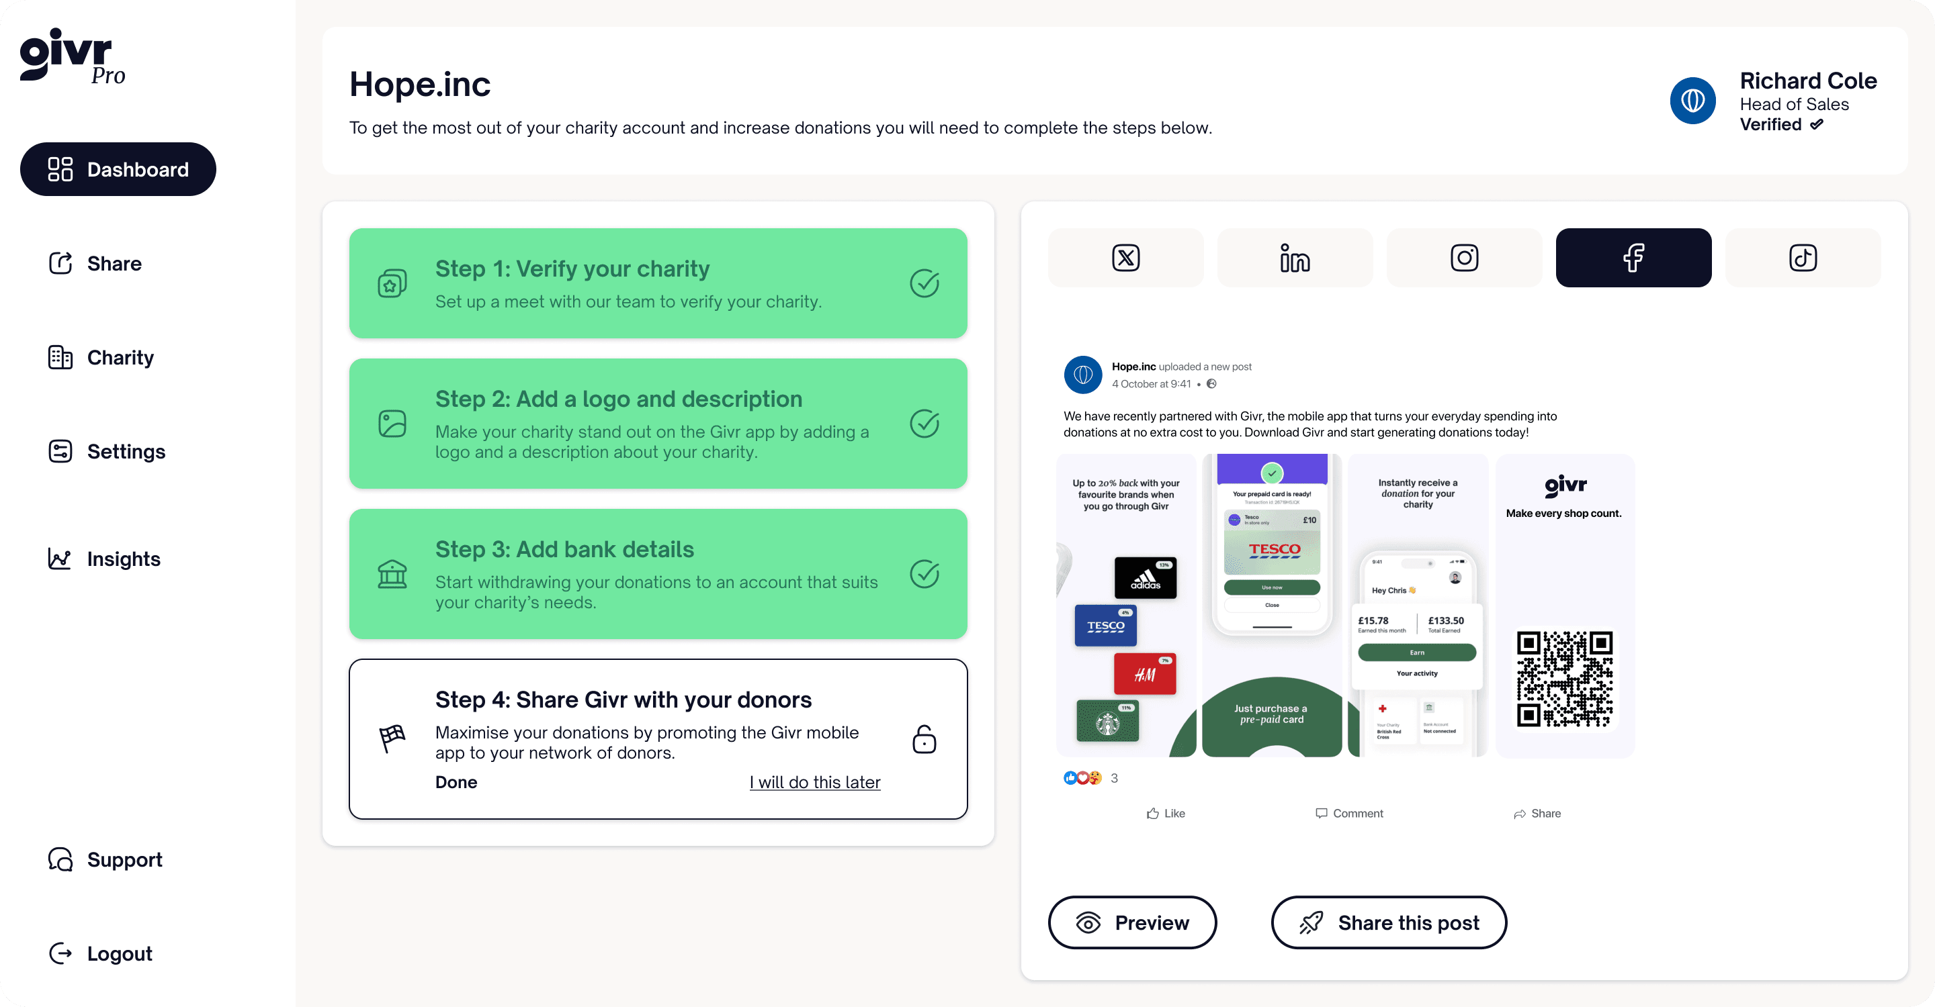Toggle the Step 1 completion checkmark

click(x=924, y=283)
